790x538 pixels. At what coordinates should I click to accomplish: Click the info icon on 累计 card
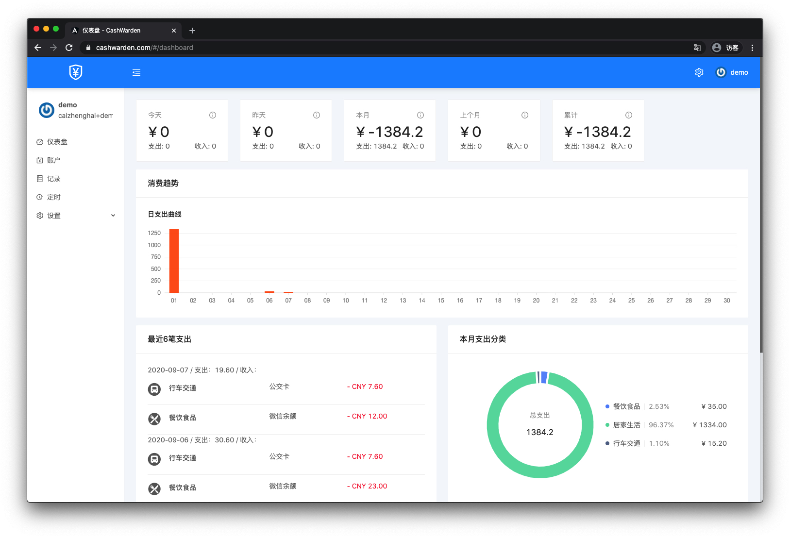coord(629,115)
